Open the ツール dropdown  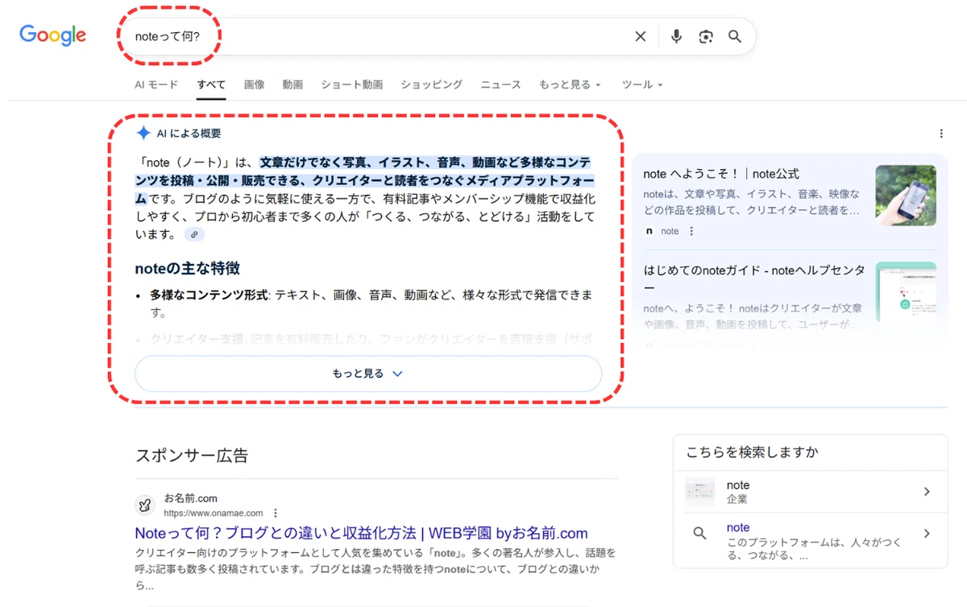[x=642, y=85]
